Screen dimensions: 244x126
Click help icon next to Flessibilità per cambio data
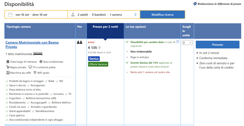(x=178, y=42)
